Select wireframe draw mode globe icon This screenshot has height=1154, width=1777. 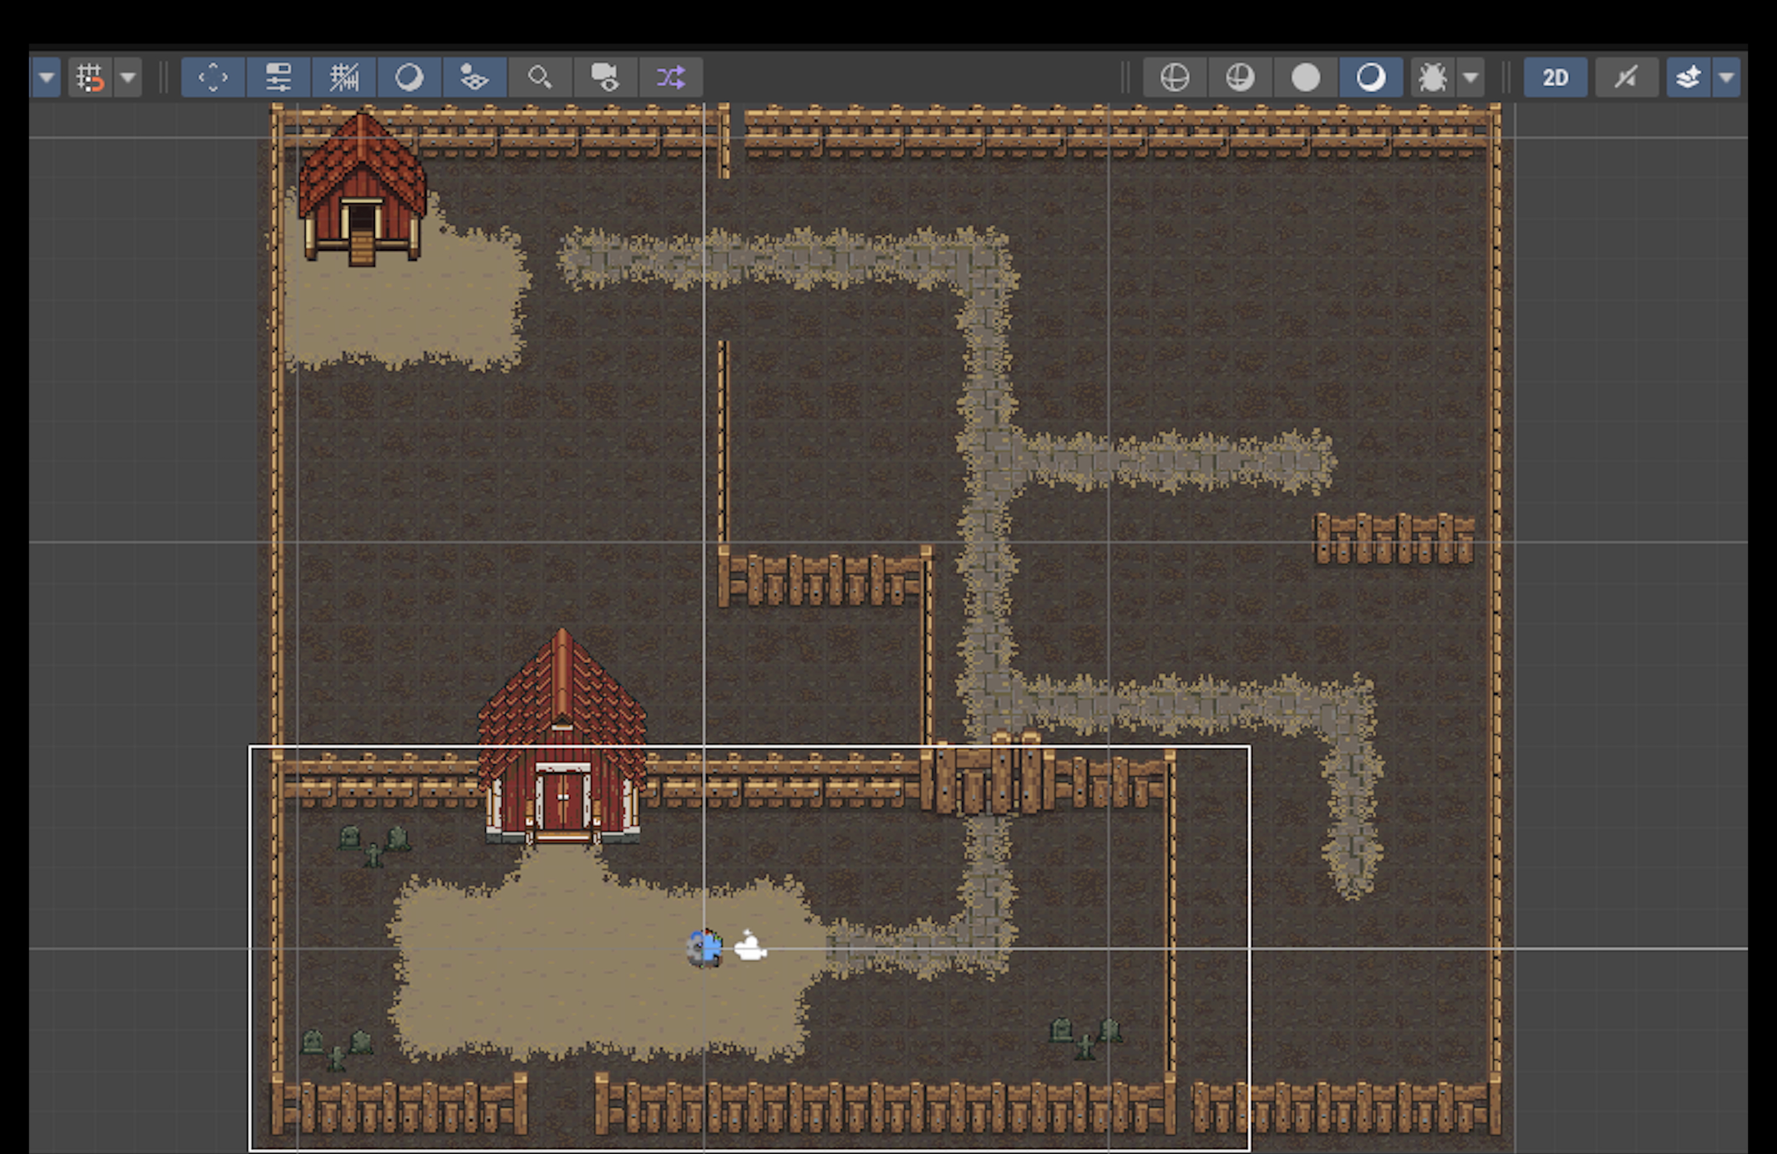(1175, 78)
